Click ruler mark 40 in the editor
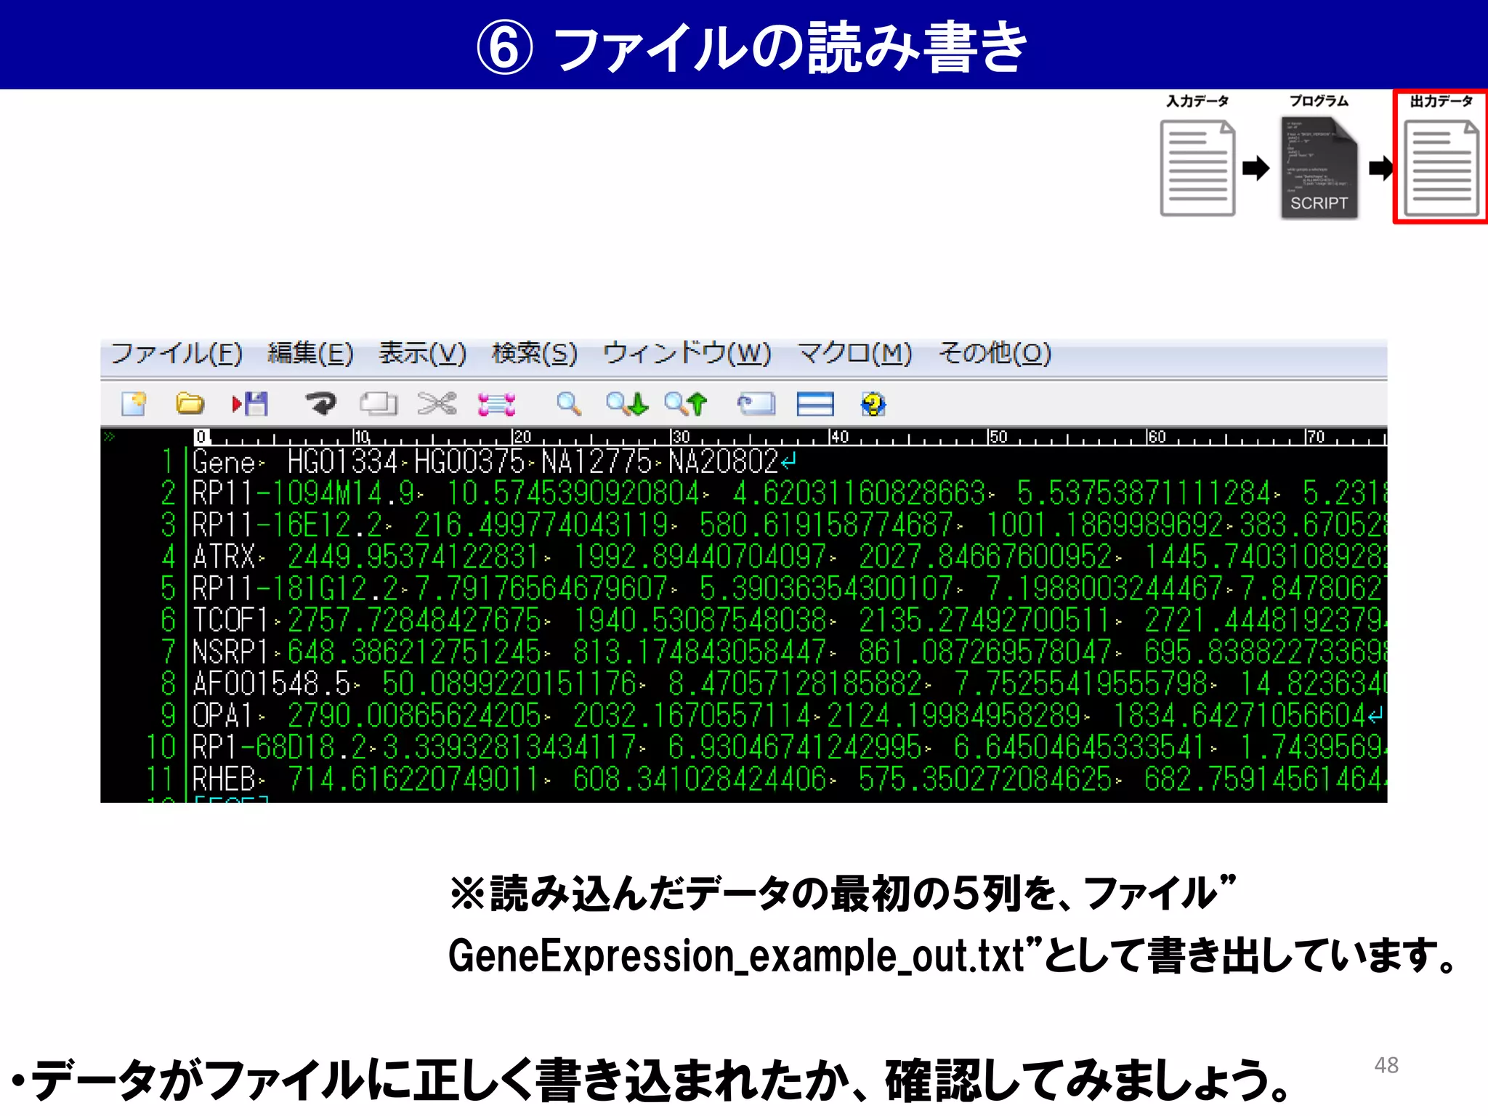Viewport: 1488px width, 1116px height. [x=838, y=437]
